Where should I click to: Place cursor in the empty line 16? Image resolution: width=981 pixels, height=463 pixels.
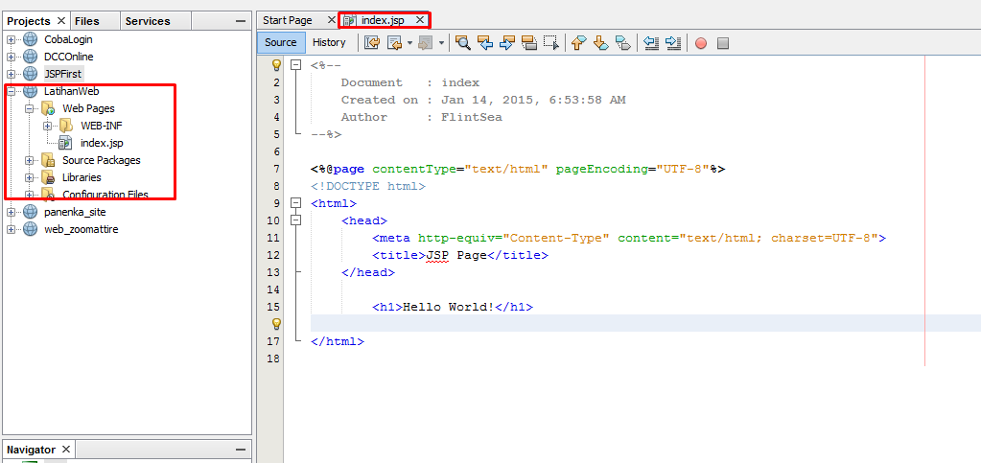point(645,323)
